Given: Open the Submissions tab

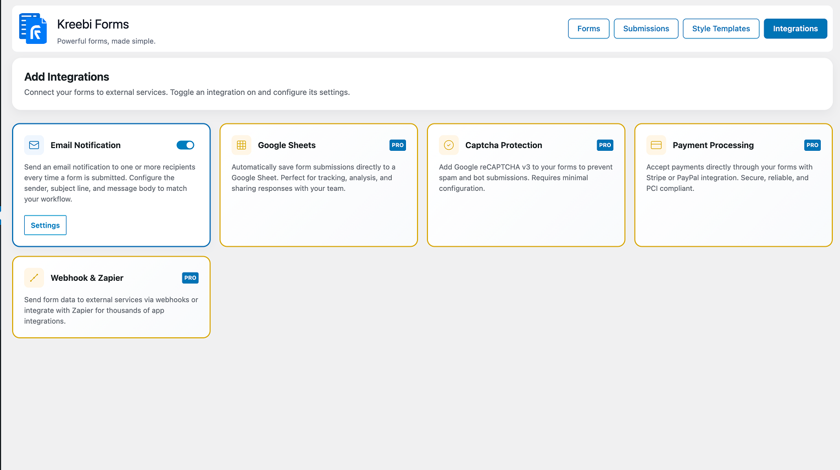Looking at the screenshot, I should [646, 29].
